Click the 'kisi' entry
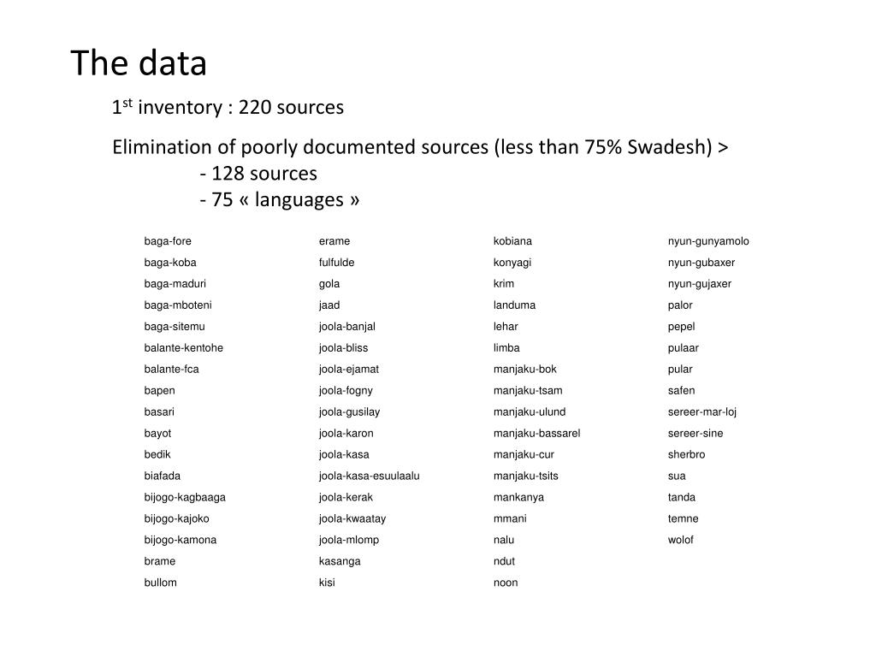Image resolution: width=876 pixels, height=657 pixels. (327, 582)
